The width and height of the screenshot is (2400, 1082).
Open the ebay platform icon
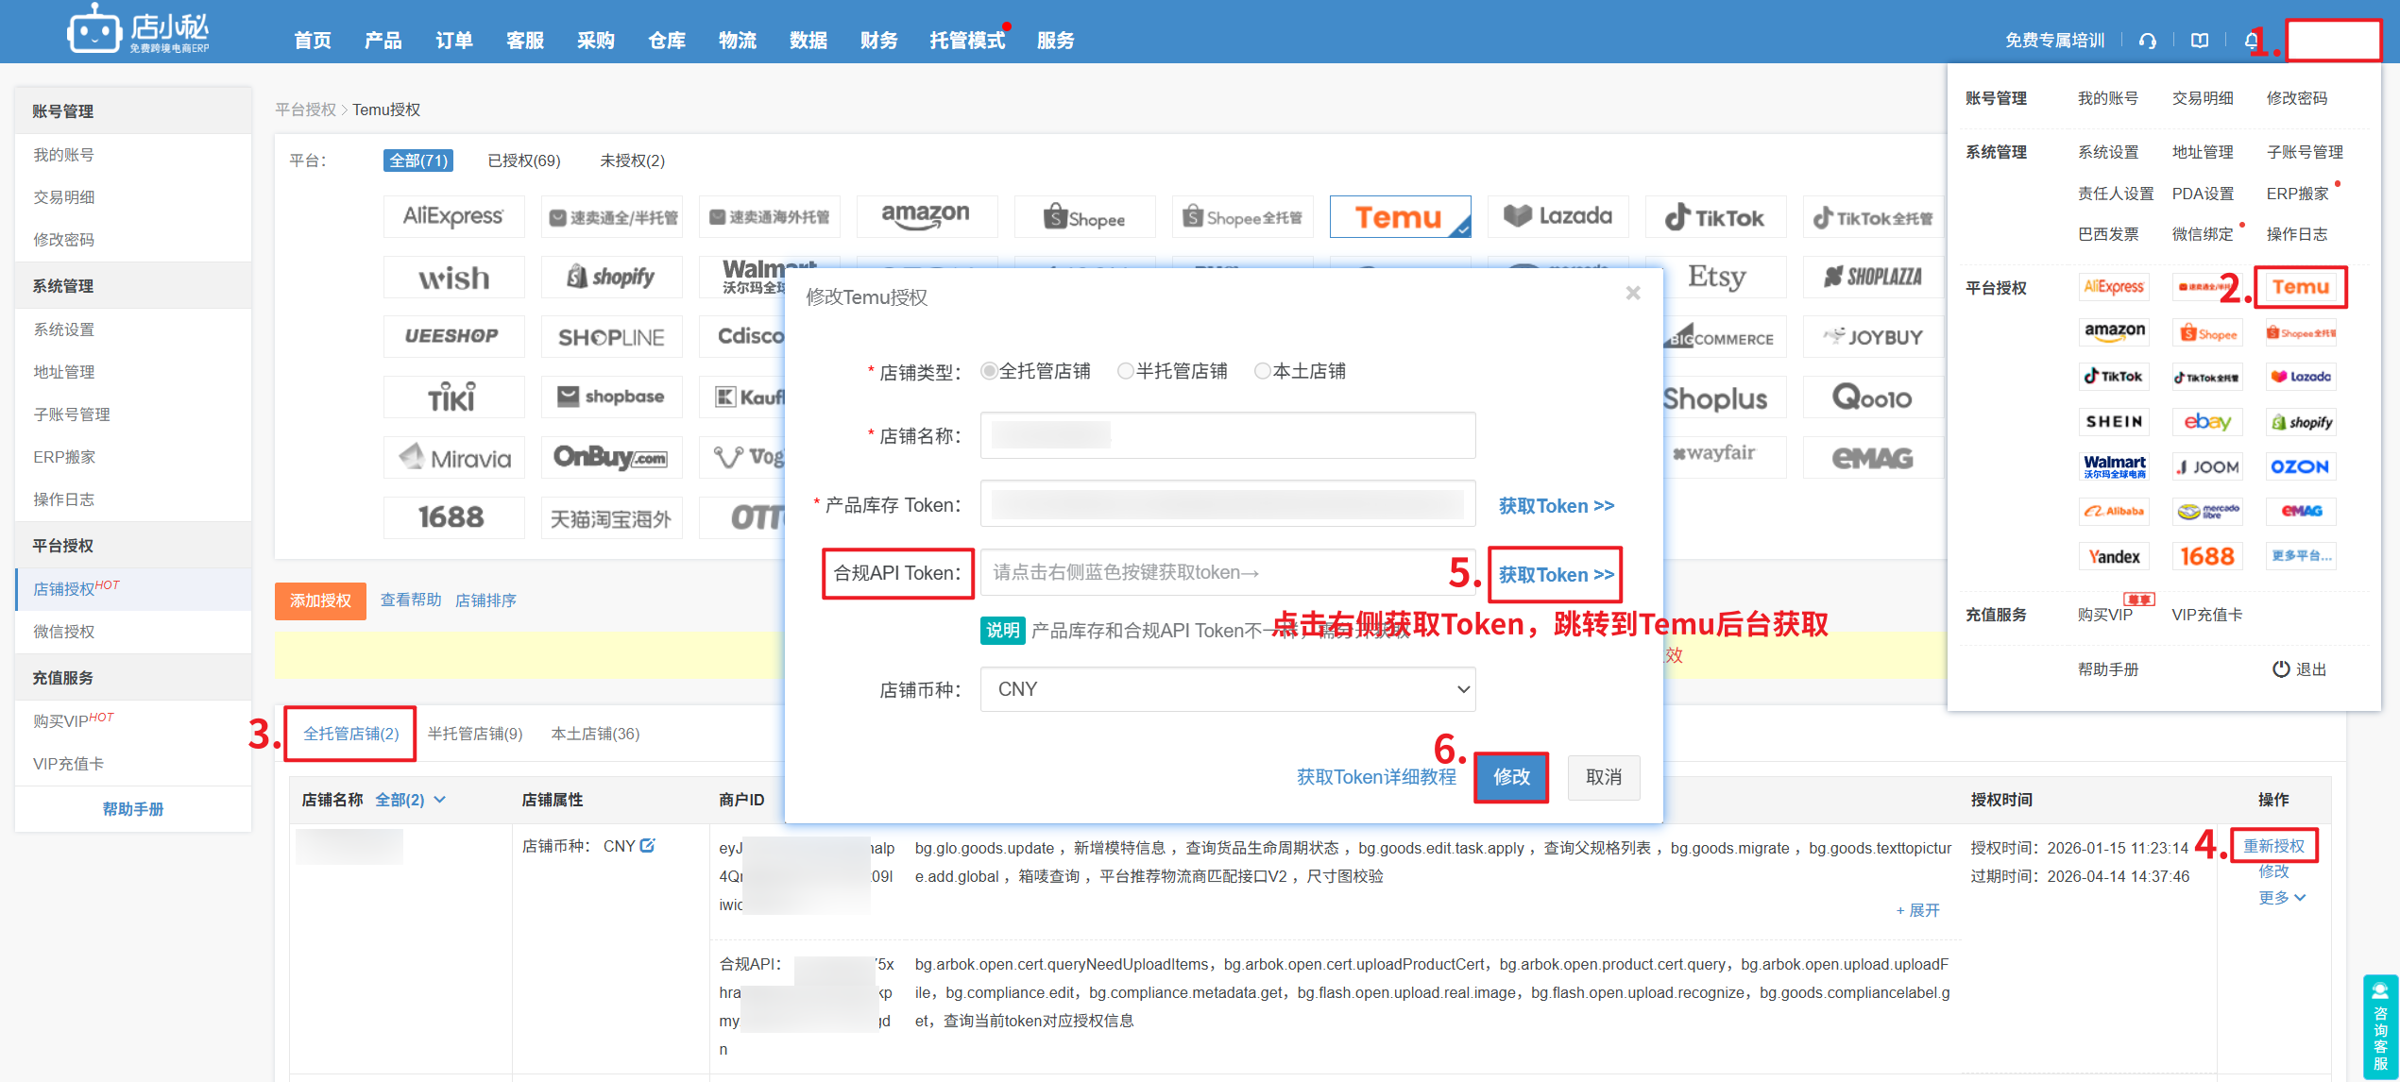point(2206,422)
